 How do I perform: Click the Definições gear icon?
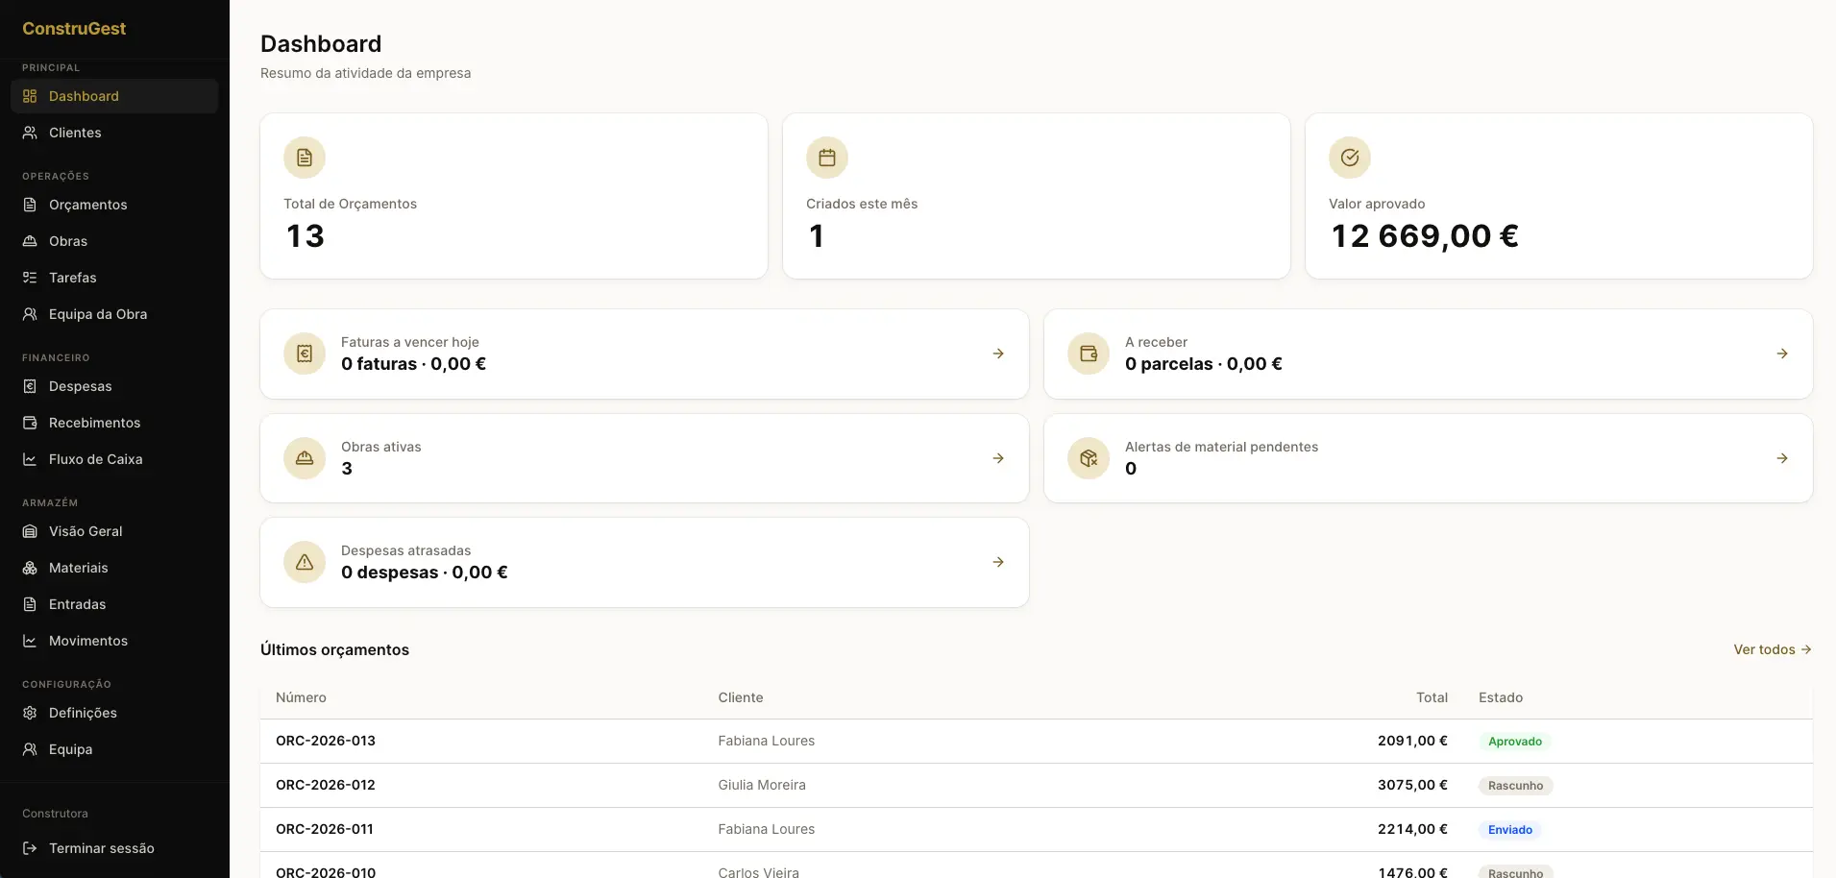tap(30, 713)
